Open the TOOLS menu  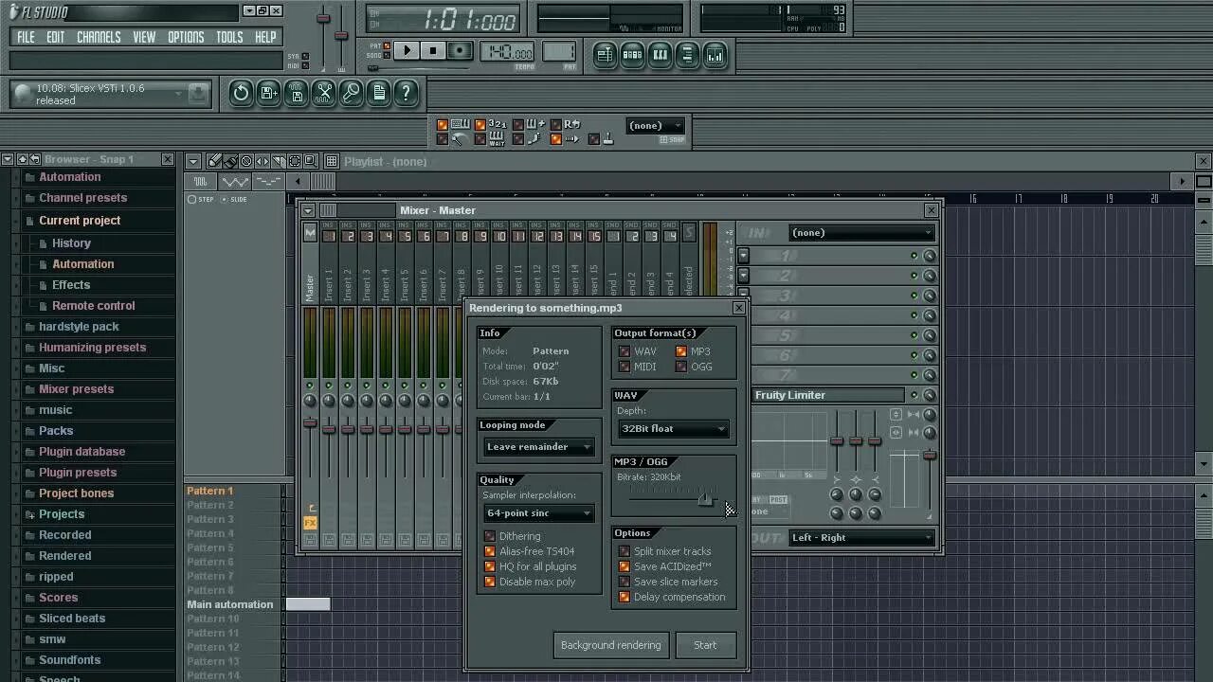click(x=229, y=37)
